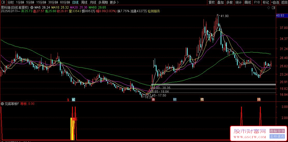
Task: Click the 叠加 overlay button
Action: pyautogui.click(x=220, y=2)
